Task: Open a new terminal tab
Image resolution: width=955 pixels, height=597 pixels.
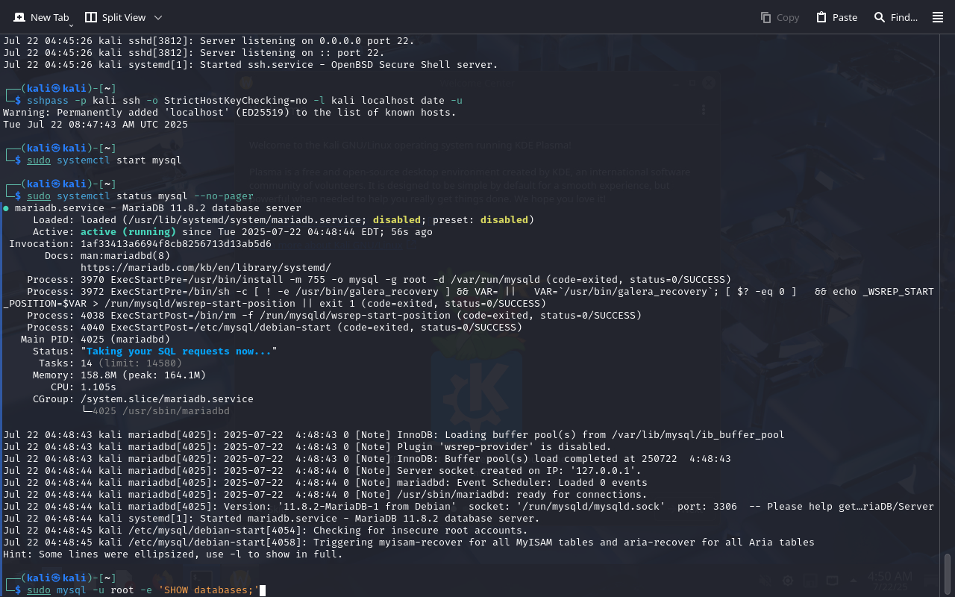Action: (x=41, y=17)
